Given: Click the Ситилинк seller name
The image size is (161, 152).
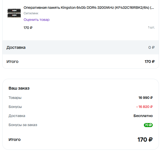Looking at the screenshot, I should point(31,13).
